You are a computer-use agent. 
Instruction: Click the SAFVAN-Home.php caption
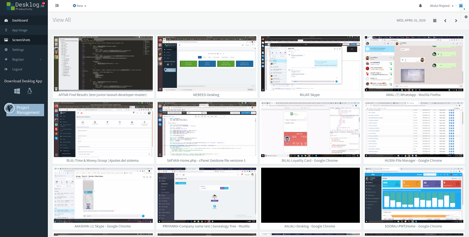click(x=206, y=161)
